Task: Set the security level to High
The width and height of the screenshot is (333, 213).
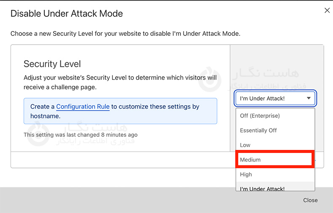Action: [x=246, y=175]
